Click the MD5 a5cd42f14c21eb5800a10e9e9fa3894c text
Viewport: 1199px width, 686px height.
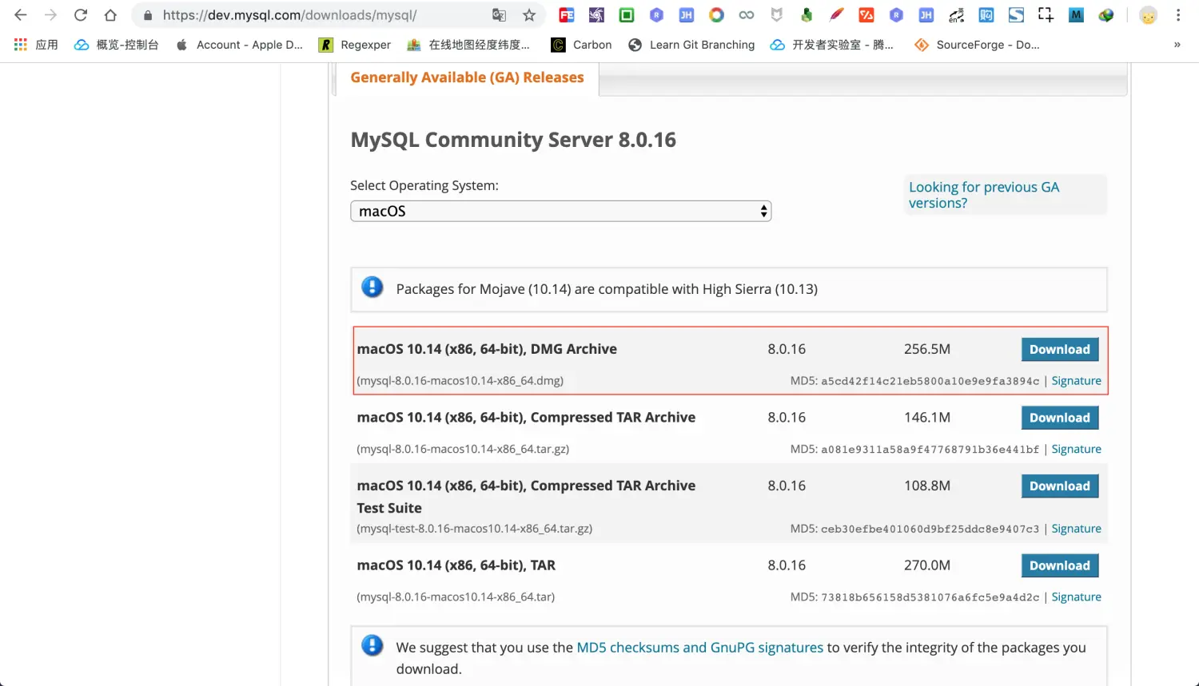pos(914,381)
